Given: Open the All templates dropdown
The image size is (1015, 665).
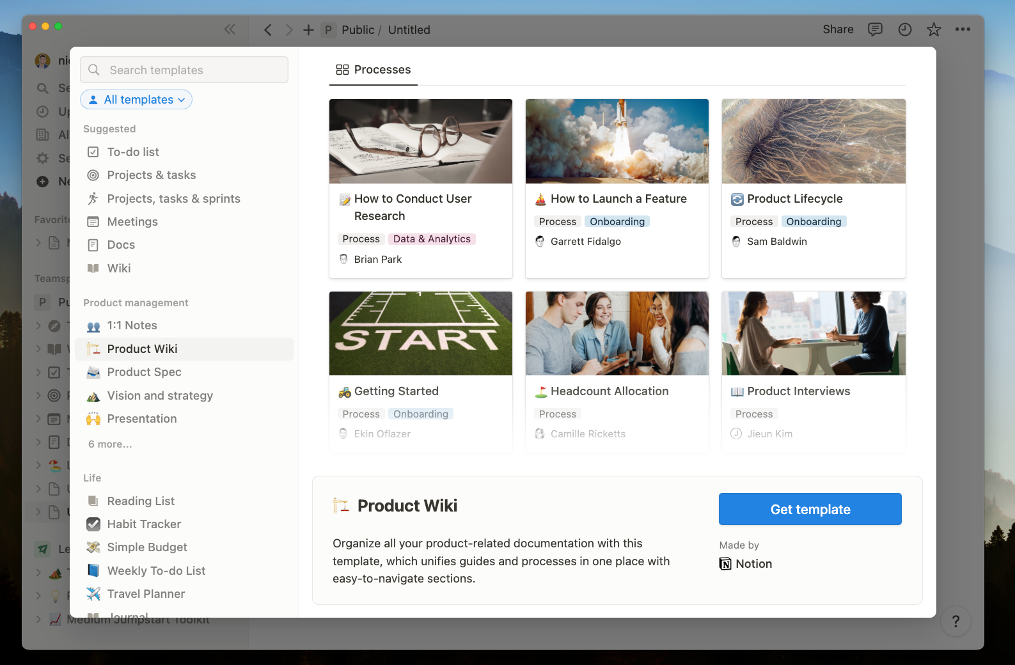Looking at the screenshot, I should tap(136, 100).
